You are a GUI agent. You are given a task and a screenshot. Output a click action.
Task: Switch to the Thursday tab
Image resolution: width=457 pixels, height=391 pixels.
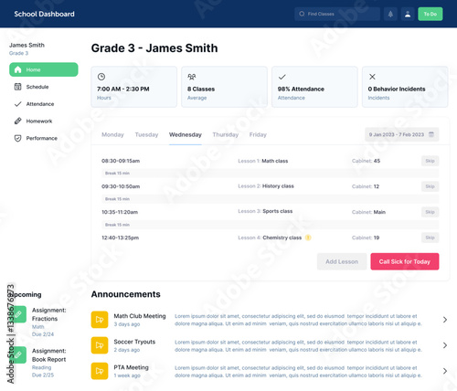point(226,134)
